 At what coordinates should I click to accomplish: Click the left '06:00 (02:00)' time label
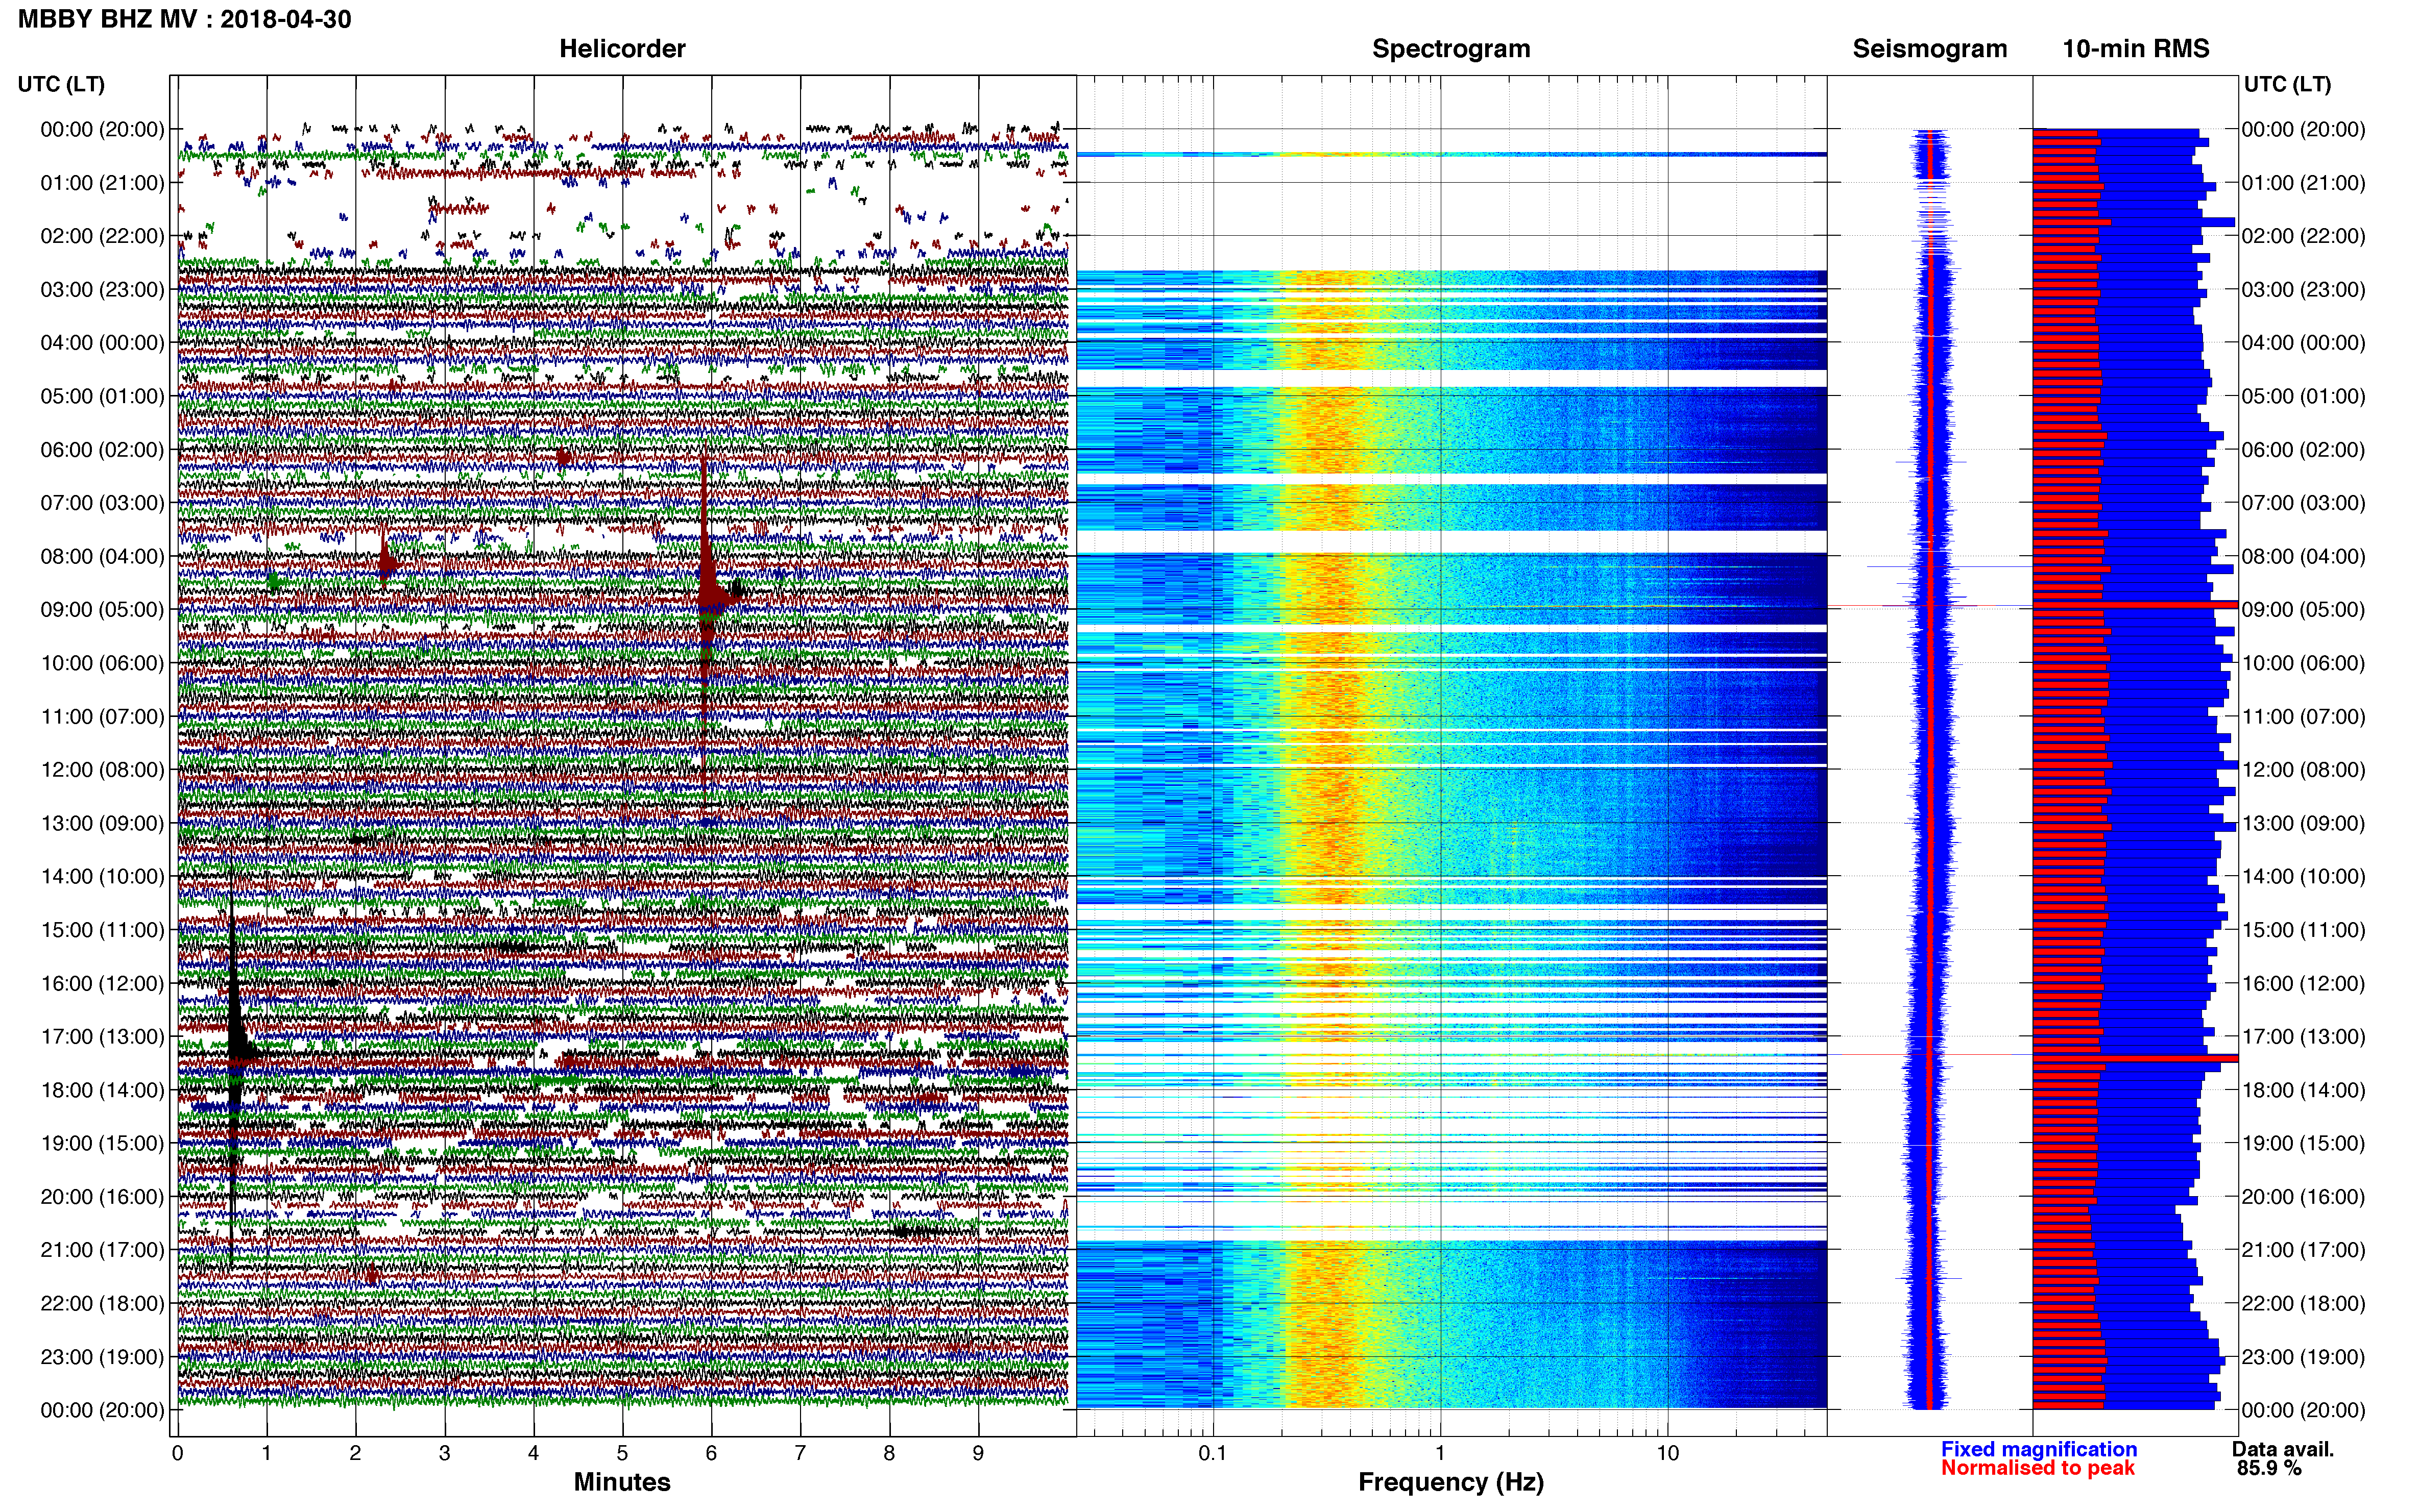102,450
